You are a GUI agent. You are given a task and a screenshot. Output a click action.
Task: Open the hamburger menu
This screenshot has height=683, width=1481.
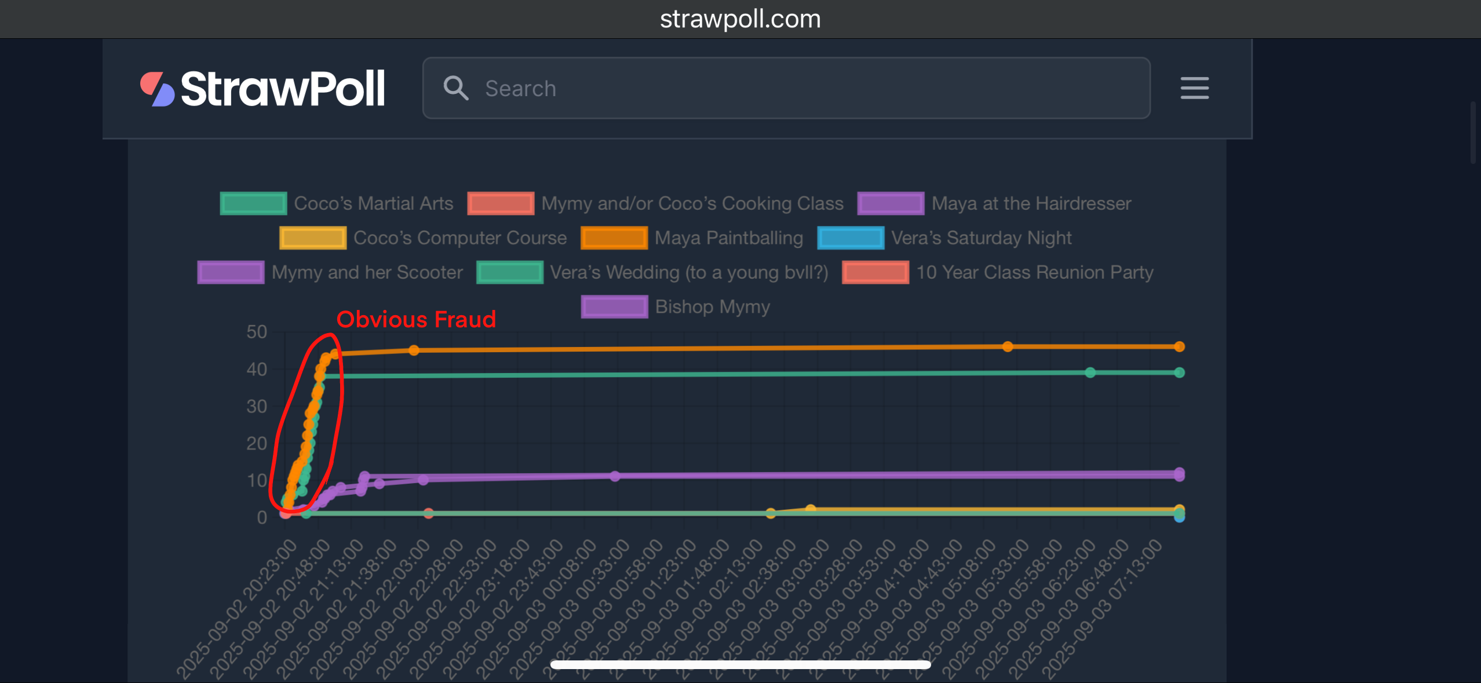[1194, 88]
